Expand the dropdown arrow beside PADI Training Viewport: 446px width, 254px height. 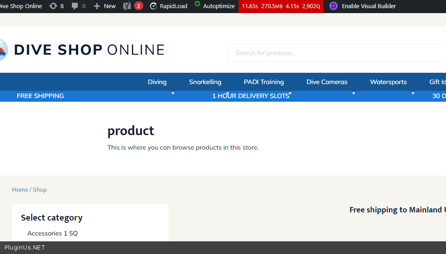pos(290,94)
